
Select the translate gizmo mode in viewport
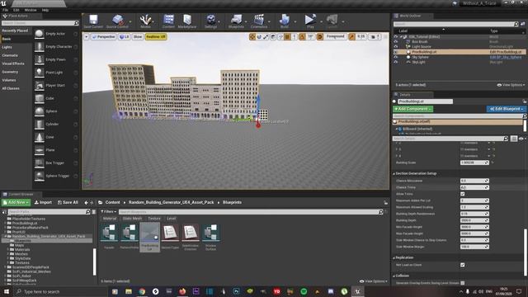252,36
